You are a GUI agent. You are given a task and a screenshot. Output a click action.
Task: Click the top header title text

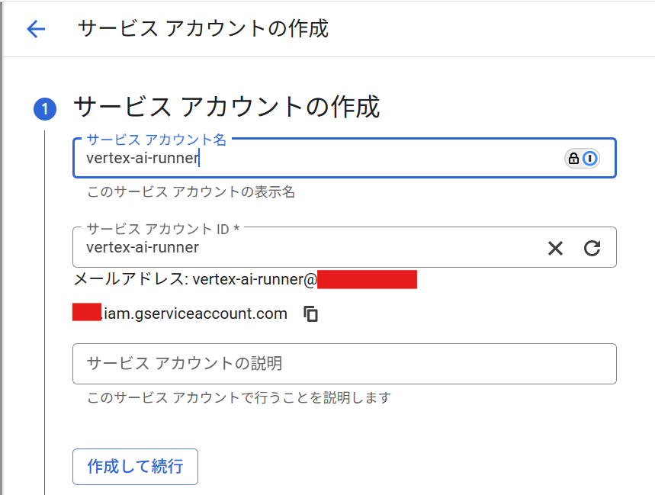pyautogui.click(x=203, y=29)
